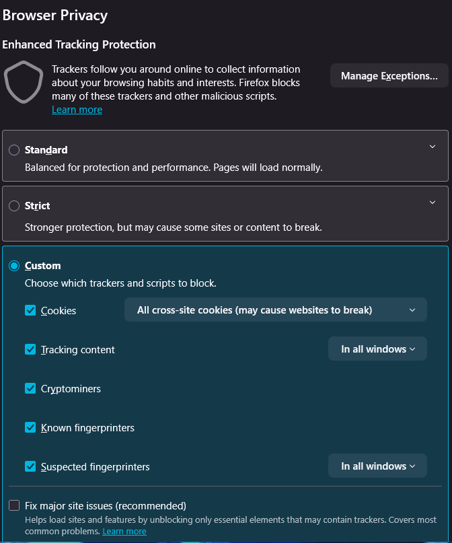The width and height of the screenshot is (452, 543).
Task: Expand the Standard protection details chevron
Action: 432,146
